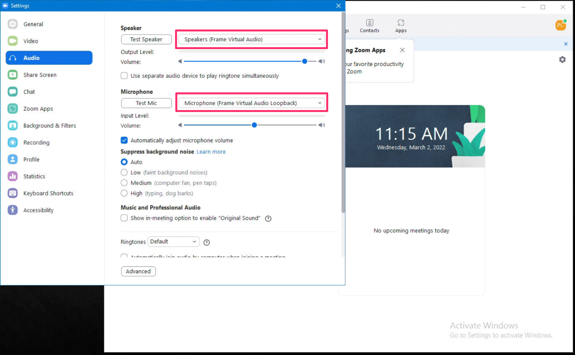The height and width of the screenshot is (355, 575).
Task: Open the Ringtones Default dropdown
Action: (173, 242)
